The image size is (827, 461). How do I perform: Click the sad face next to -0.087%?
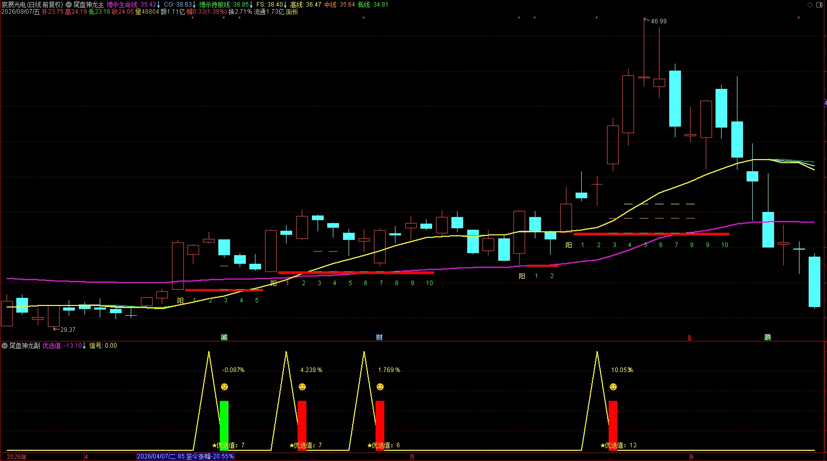pyautogui.click(x=224, y=387)
